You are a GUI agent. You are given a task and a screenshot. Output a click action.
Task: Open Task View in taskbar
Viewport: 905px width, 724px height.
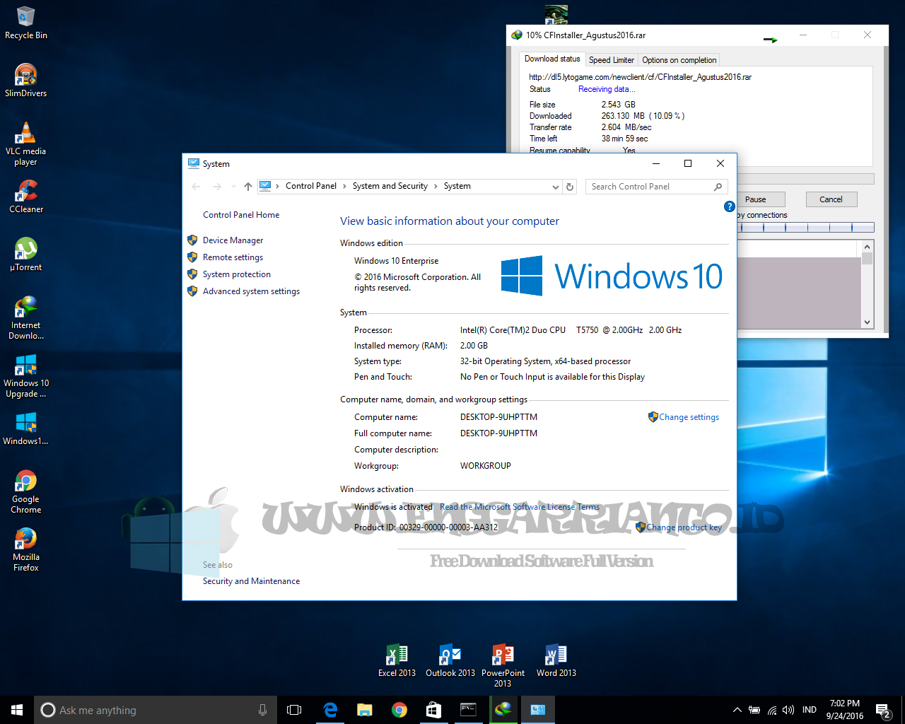click(x=294, y=710)
